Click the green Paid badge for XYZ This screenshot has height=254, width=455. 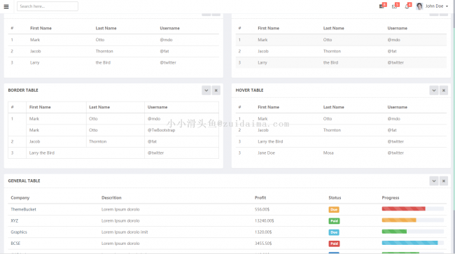pos(334,221)
